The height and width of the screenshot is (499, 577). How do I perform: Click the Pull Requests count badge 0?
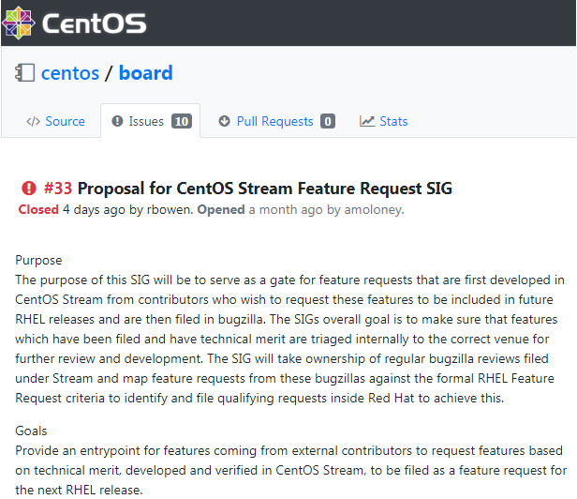coord(328,121)
